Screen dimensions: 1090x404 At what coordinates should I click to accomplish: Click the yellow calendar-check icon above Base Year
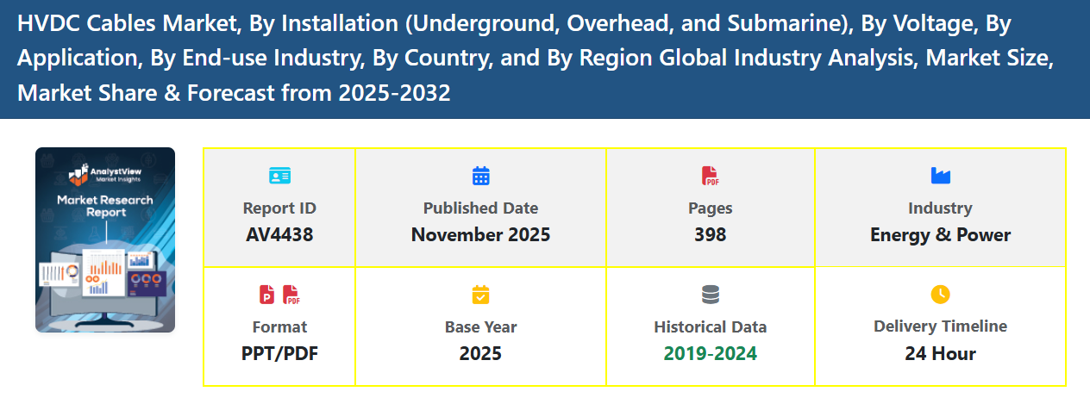click(x=480, y=295)
